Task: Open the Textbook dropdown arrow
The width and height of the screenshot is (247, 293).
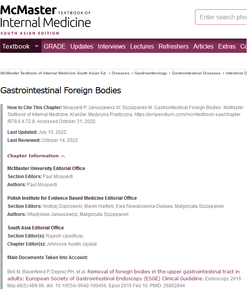Action: pyautogui.click(x=37, y=46)
